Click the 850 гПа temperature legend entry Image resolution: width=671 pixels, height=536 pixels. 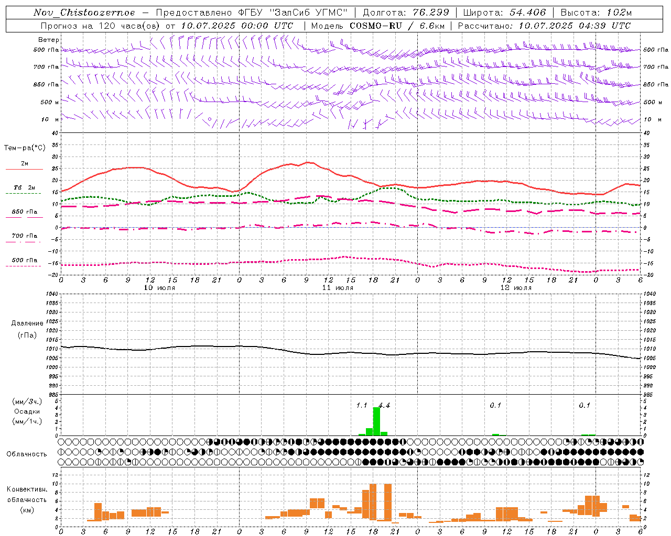tap(25, 212)
